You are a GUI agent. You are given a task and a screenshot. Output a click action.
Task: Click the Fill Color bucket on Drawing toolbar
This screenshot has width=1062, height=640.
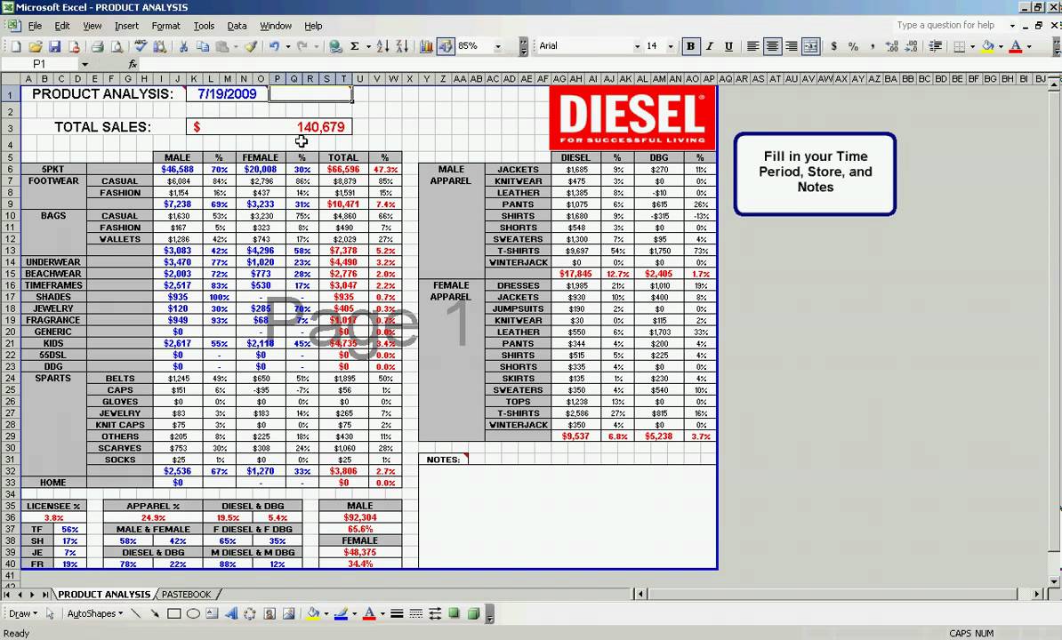pyautogui.click(x=313, y=613)
